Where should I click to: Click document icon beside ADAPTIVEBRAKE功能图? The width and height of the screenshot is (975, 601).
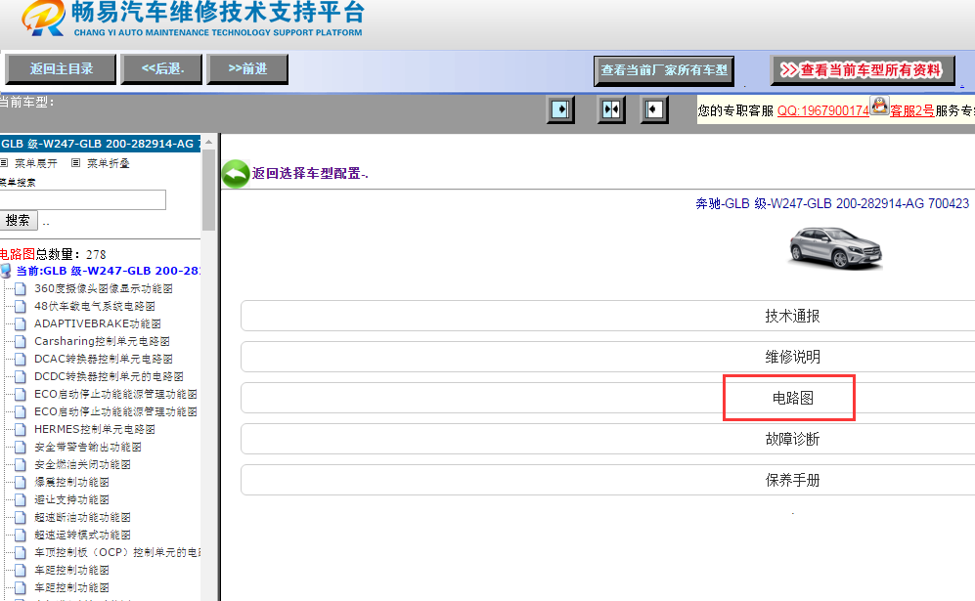tap(21, 323)
